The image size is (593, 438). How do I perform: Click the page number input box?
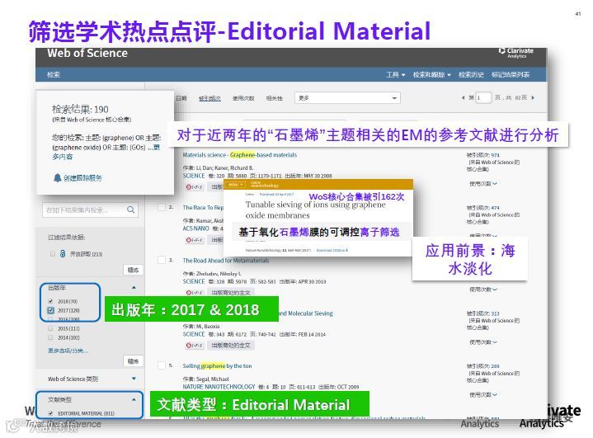click(x=483, y=97)
